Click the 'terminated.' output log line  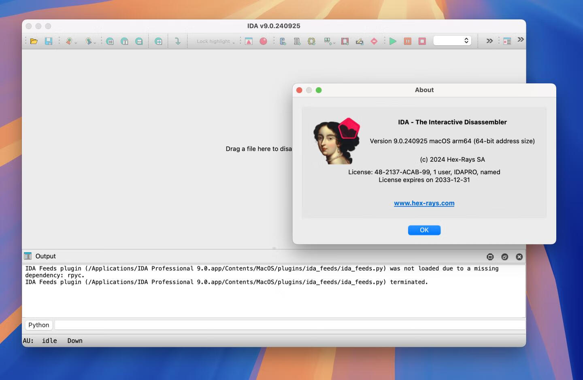[x=226, y=282]
